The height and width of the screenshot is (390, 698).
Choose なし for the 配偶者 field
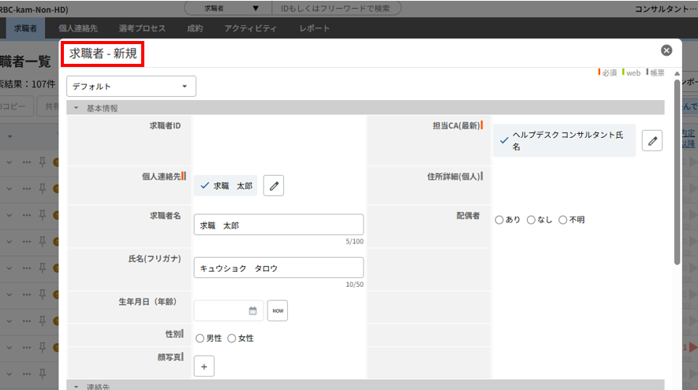pyautogui.click(x=531, y=220)
